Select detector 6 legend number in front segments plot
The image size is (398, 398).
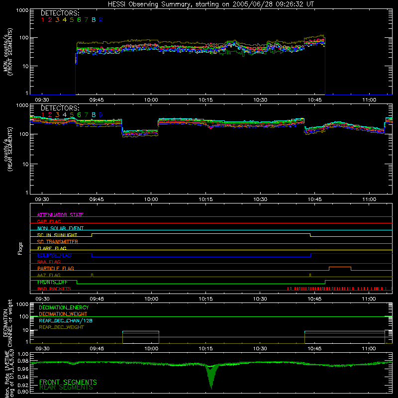(79, 20)
